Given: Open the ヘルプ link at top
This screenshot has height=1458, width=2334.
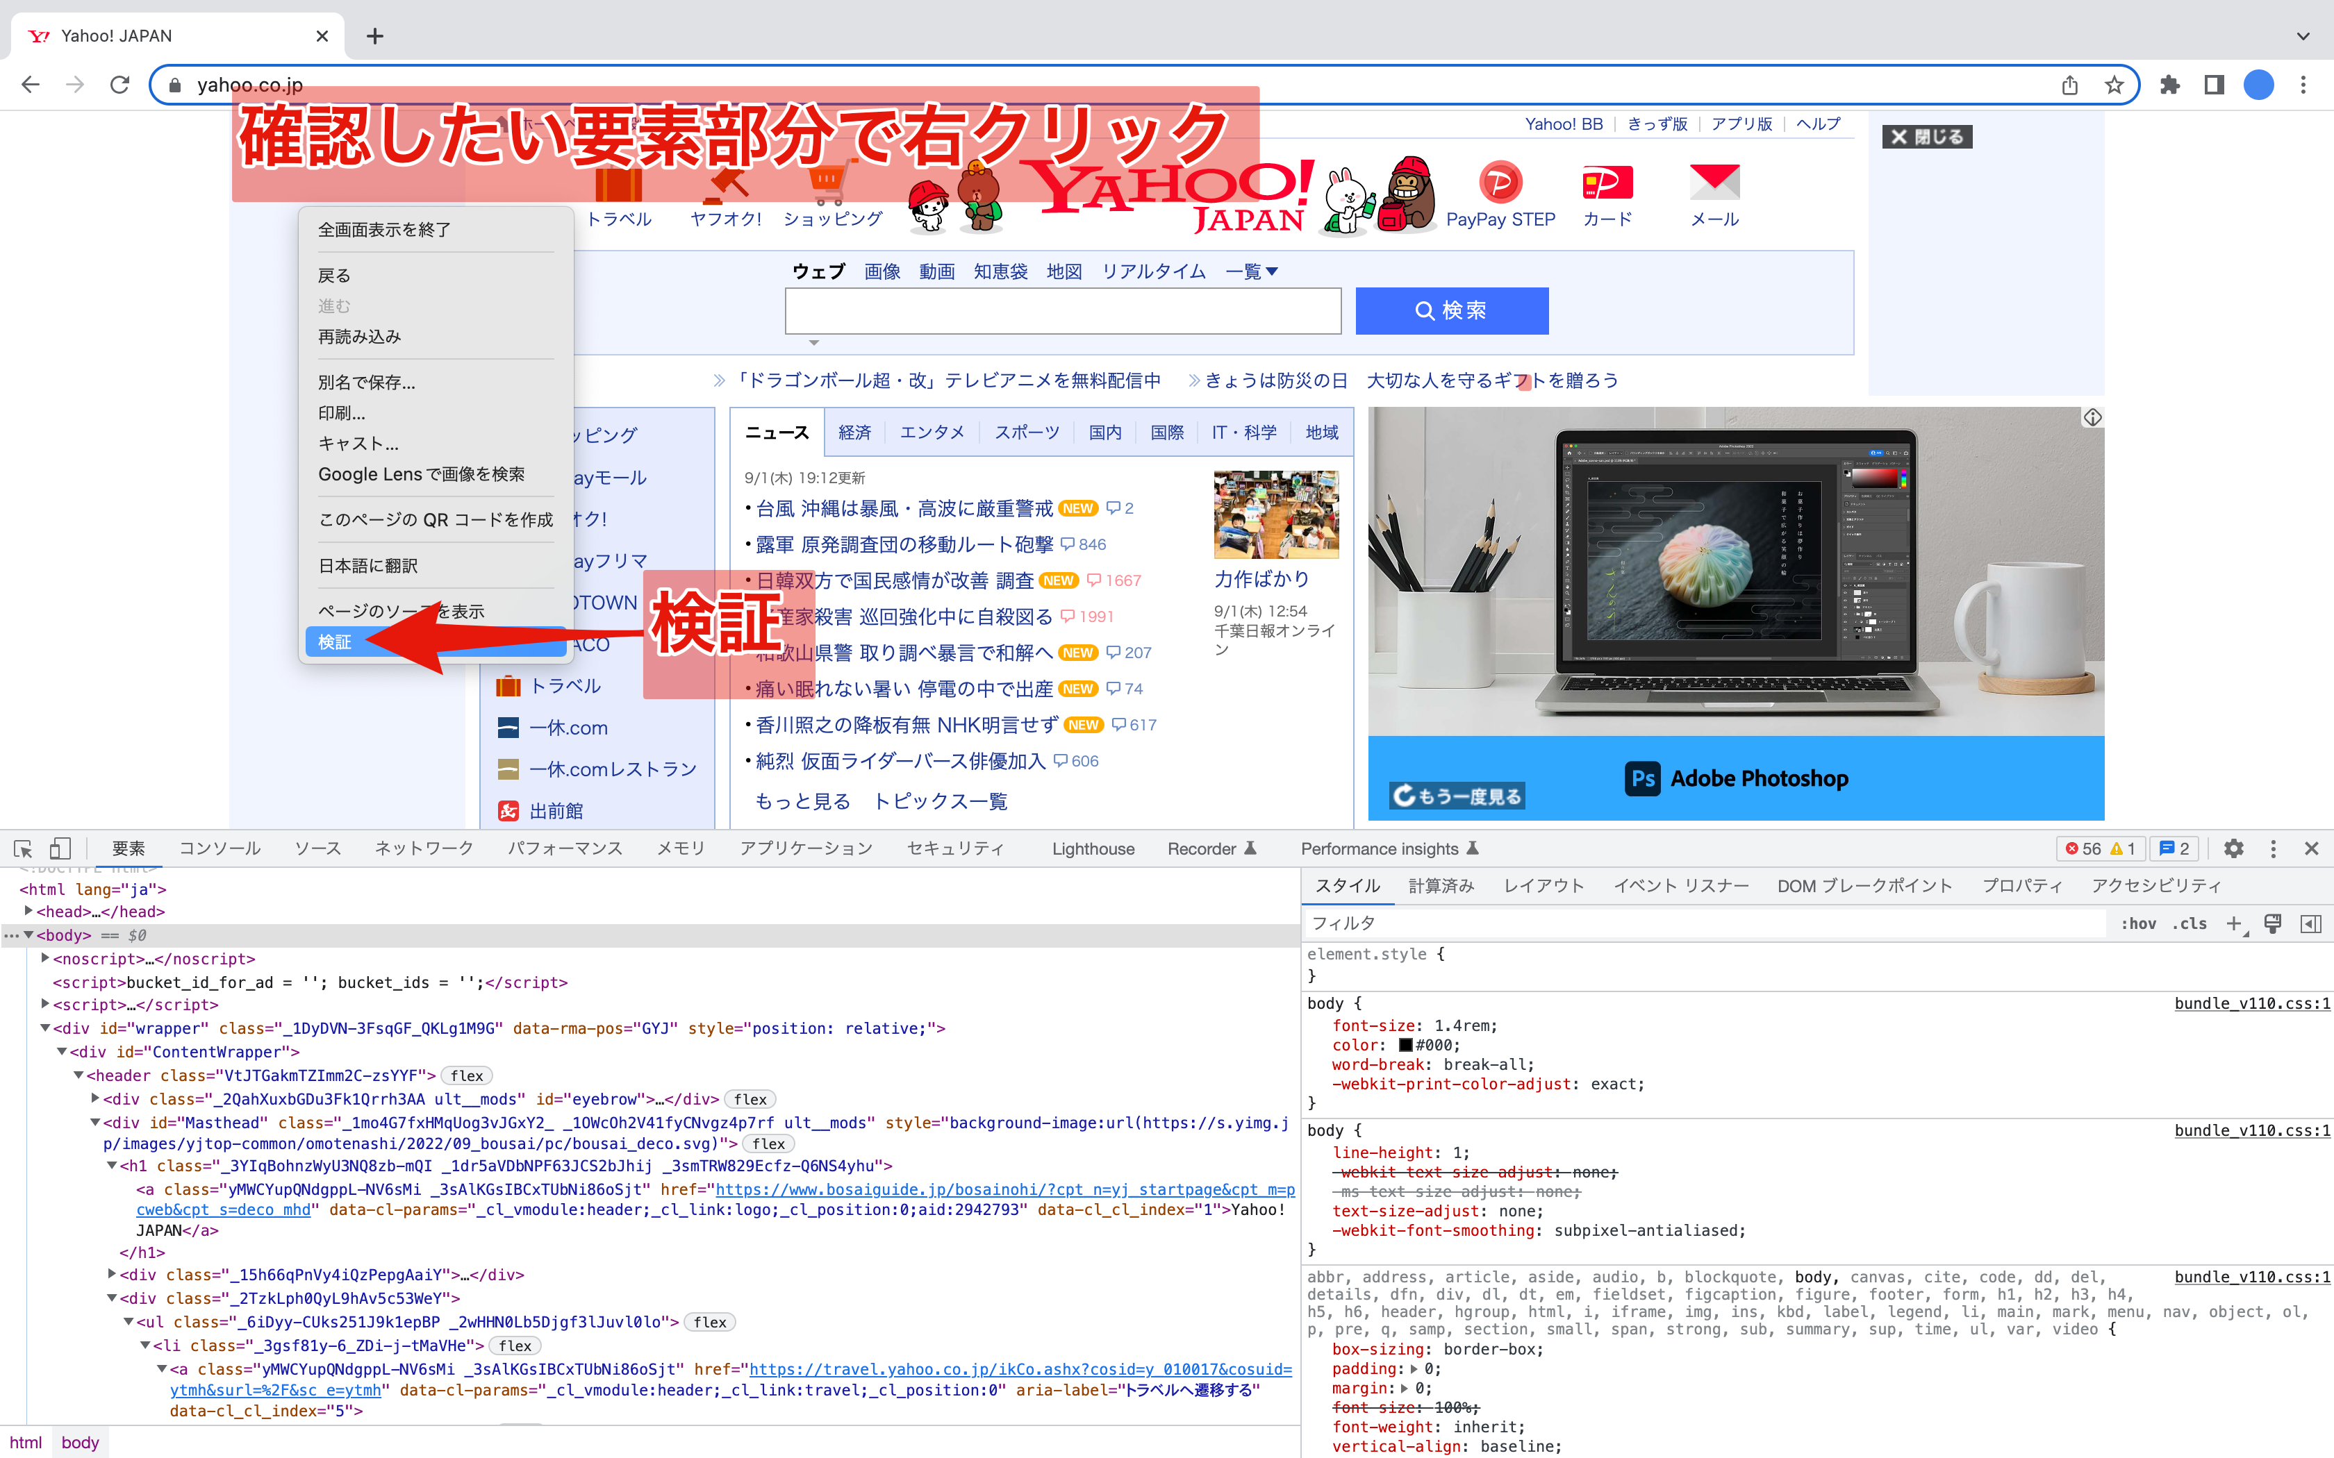Looking at the screenshot, I should (1818, 124).
